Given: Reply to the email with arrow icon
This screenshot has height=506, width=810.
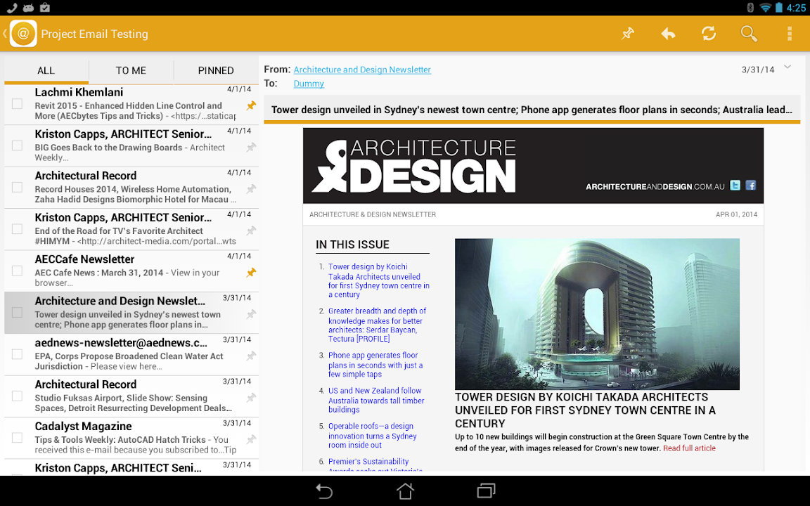Looking at the screenshot, I should (x=668, y=34).
